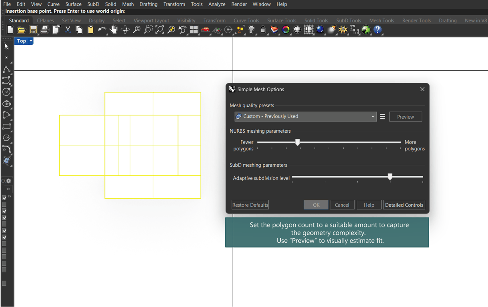
Task: Click the Lock objects padlock icon
Action: click(x=263, y=30)
